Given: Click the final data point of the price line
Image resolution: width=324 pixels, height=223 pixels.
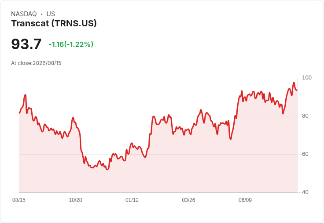Looking at the screenshot, I should tap(297, 90).
